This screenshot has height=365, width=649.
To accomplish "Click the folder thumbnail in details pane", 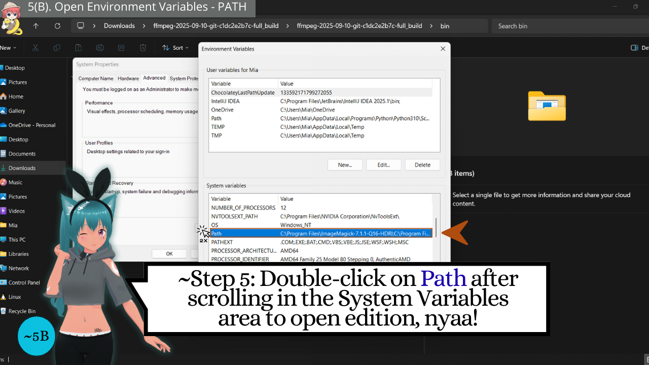I will [x=547, y=106].
